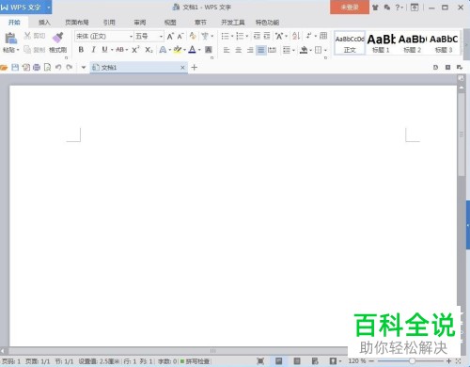Open the font name dropdown
The image size is (470, 367).
coord(131,37)
